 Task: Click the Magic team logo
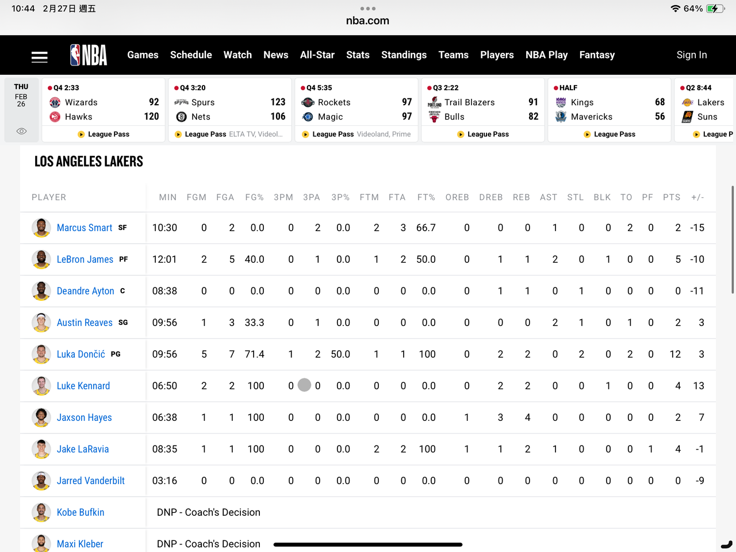pyautogui.click(x=308, y=117)
